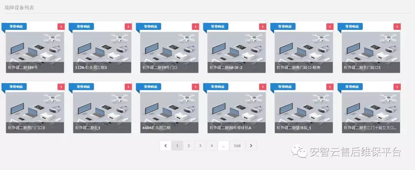415x170 pixels.
Task: Go to the previous page arrow
Action: pyautogui.click(x=165, y=145)
